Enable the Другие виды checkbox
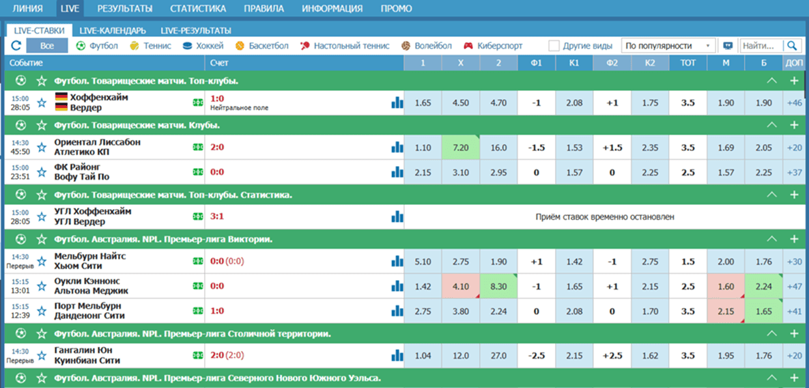Viewport: 809px width, 388px height. [554, 46]
